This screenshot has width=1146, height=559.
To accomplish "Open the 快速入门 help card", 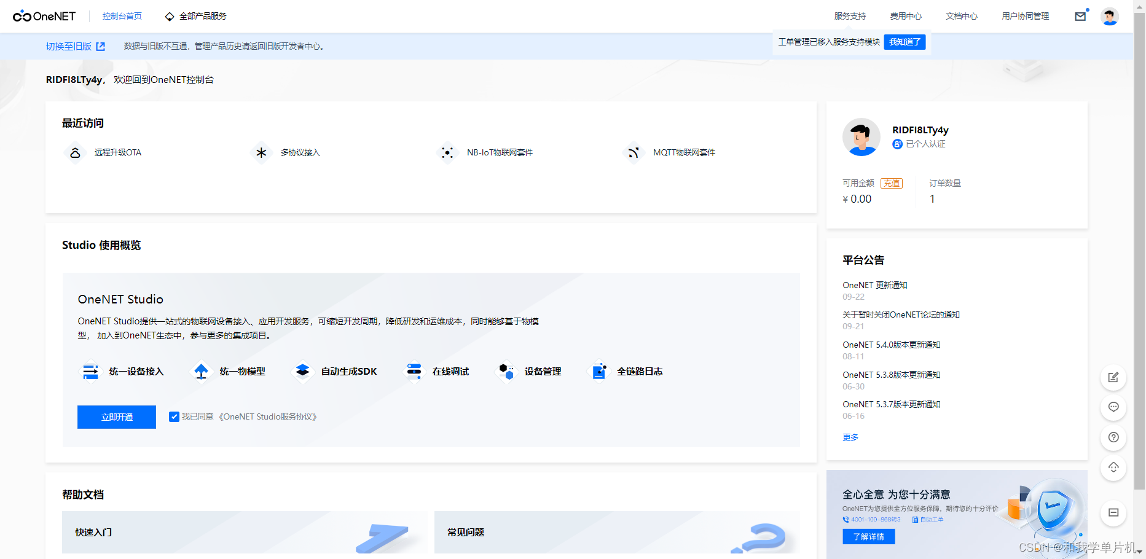I will (x=245, y=533).
